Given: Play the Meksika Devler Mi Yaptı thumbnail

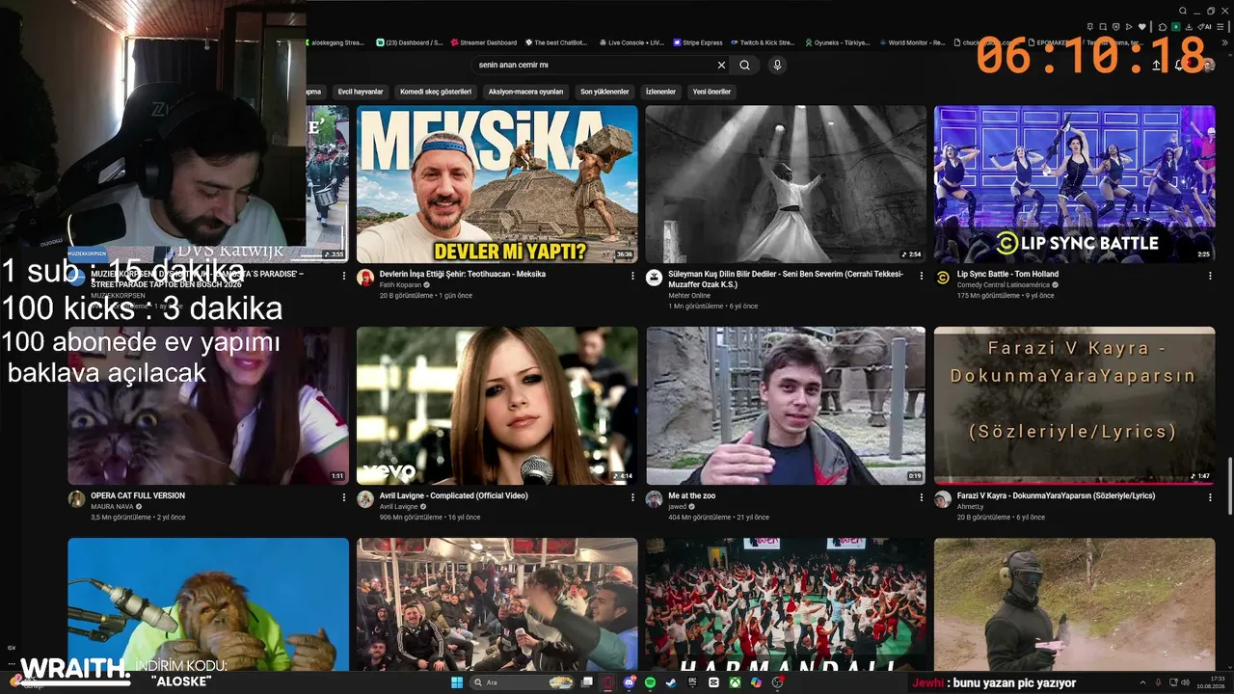Looking at the screenshot, I should pyautogui.click(x=497, y=184).
